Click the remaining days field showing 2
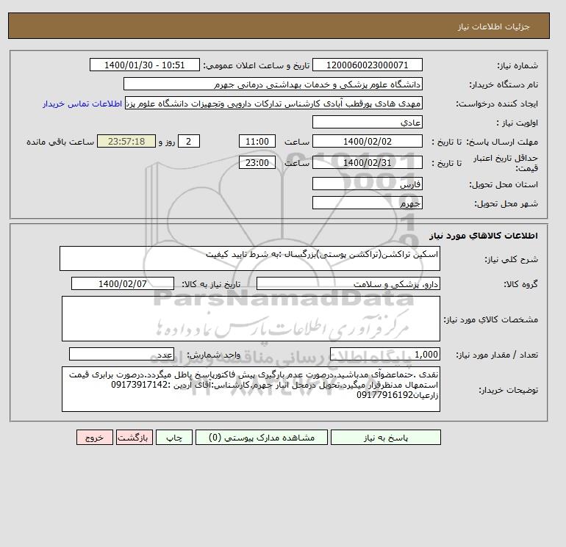Viewport: 566px width, 547px height. point(188,142)
